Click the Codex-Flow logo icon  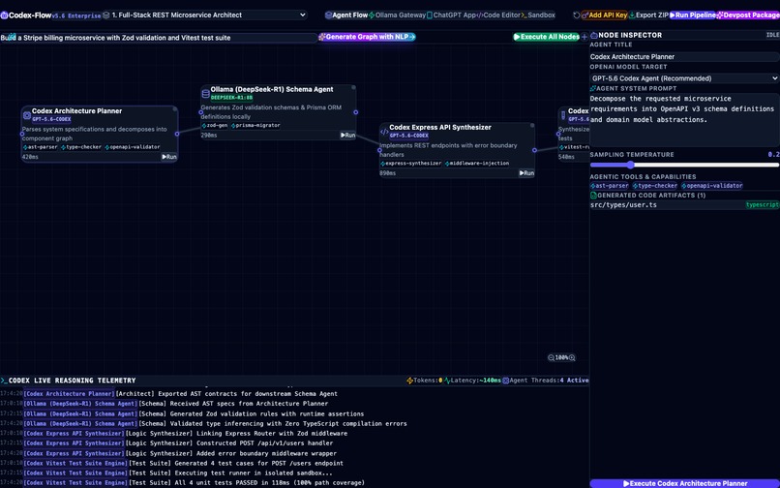coord(4,15)
